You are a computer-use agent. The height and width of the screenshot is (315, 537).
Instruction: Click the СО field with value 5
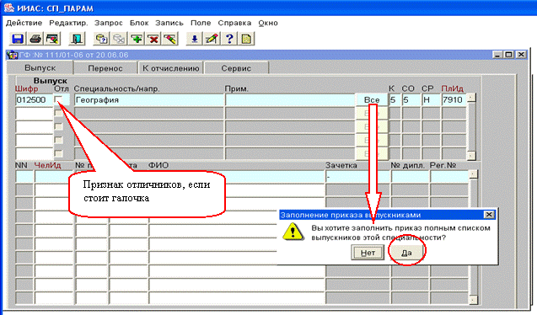tap(411, 100)
